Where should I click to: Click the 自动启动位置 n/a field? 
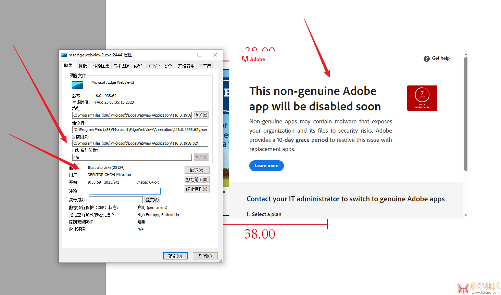pos(132,157)
